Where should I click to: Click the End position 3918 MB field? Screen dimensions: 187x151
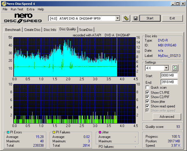169,82
